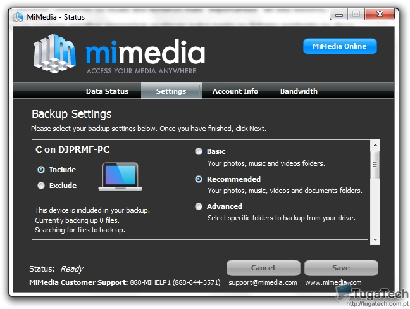The image size is (410, 309).
Task: Open the Bandwidth tab
Action: point(299,91)
